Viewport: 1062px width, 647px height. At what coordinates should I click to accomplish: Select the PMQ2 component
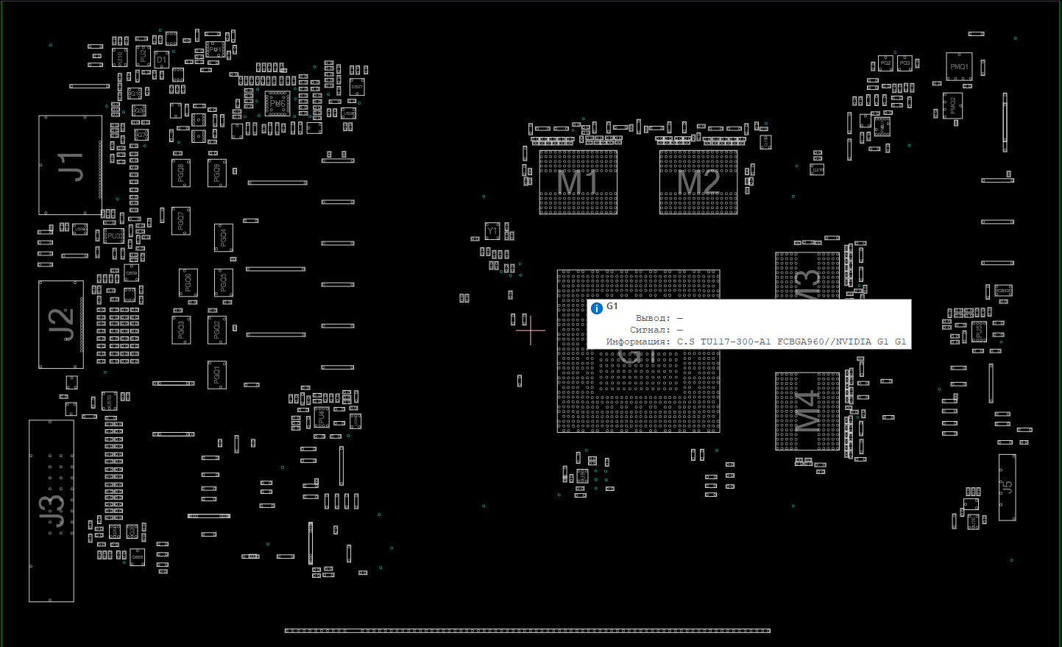point(952,105)
